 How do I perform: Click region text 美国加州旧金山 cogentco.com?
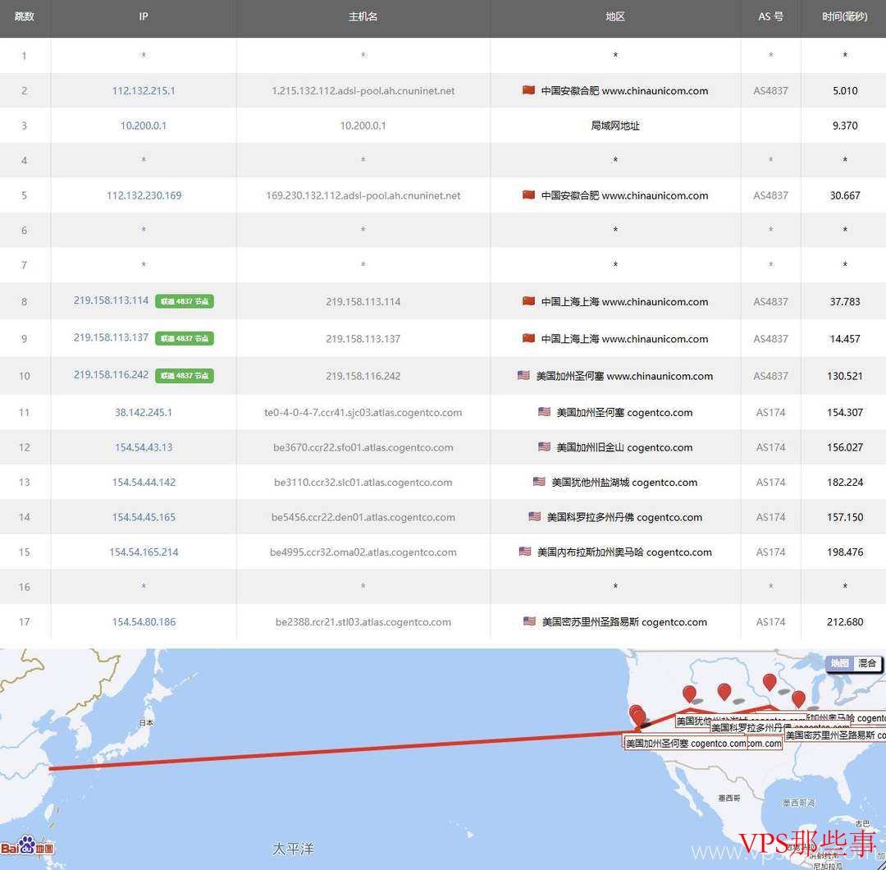coord(624,447)
